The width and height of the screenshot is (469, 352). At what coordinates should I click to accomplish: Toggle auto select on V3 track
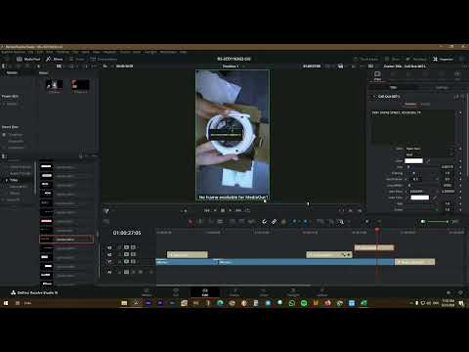(127, 247)
